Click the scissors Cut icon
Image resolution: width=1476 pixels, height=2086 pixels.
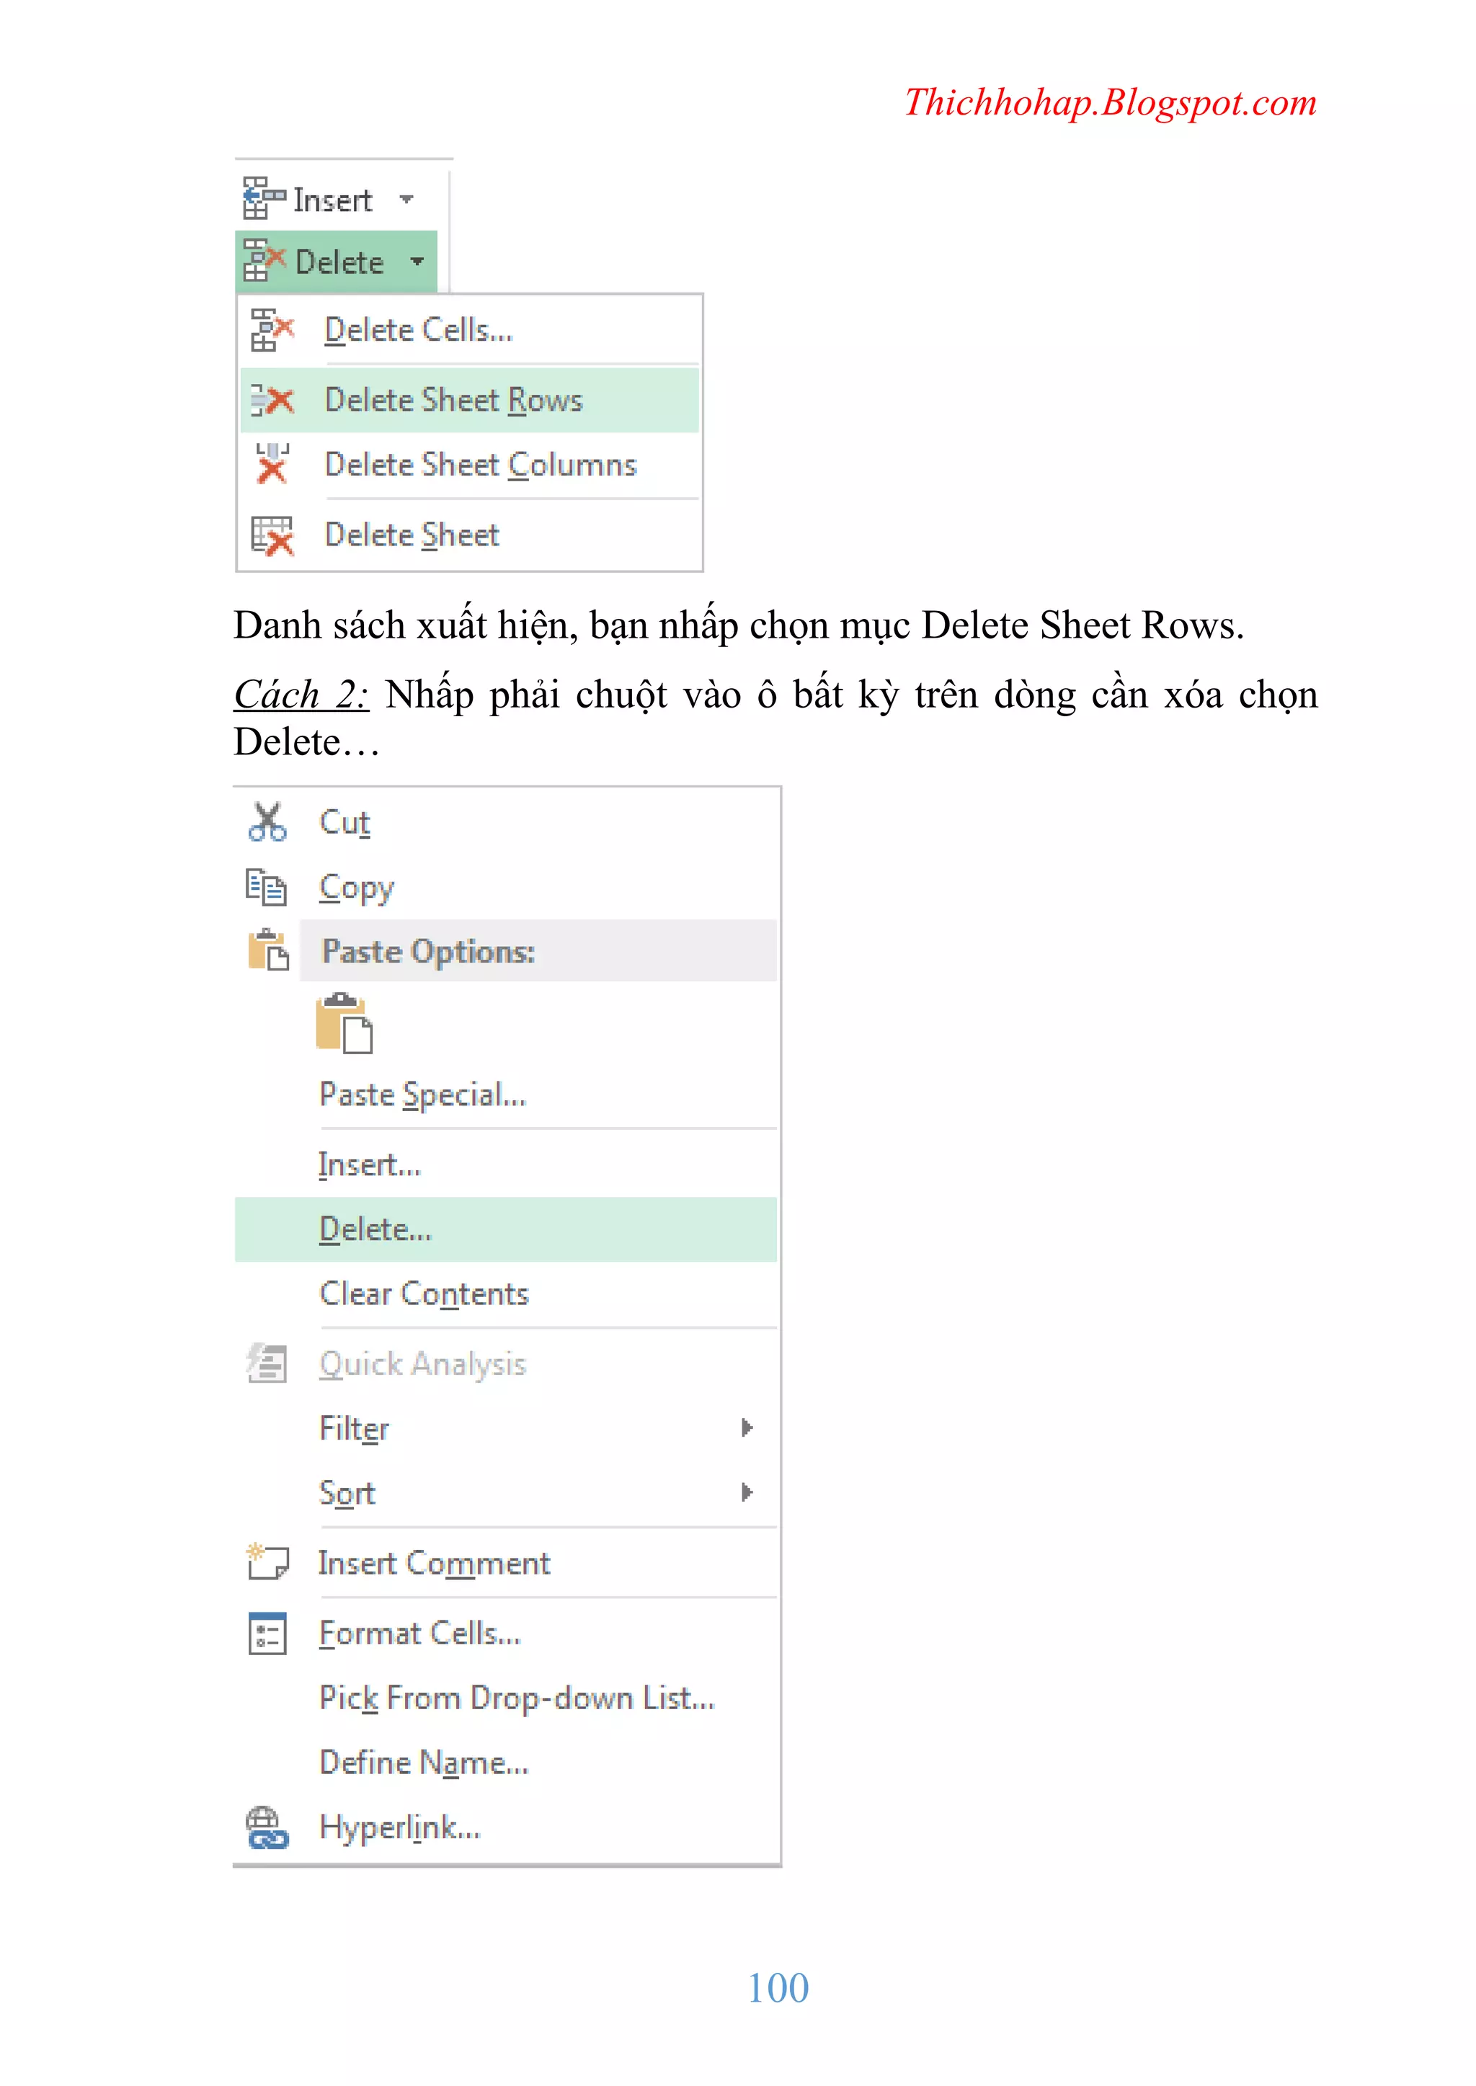267,821
